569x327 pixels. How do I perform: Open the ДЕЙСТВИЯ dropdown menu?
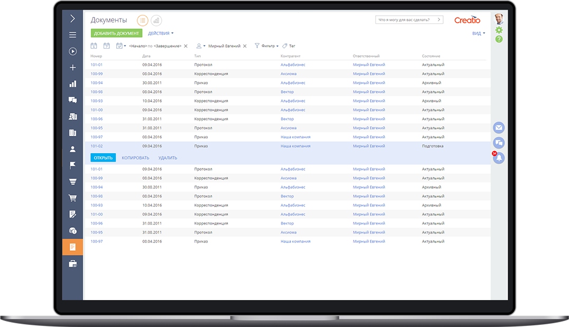161,33
